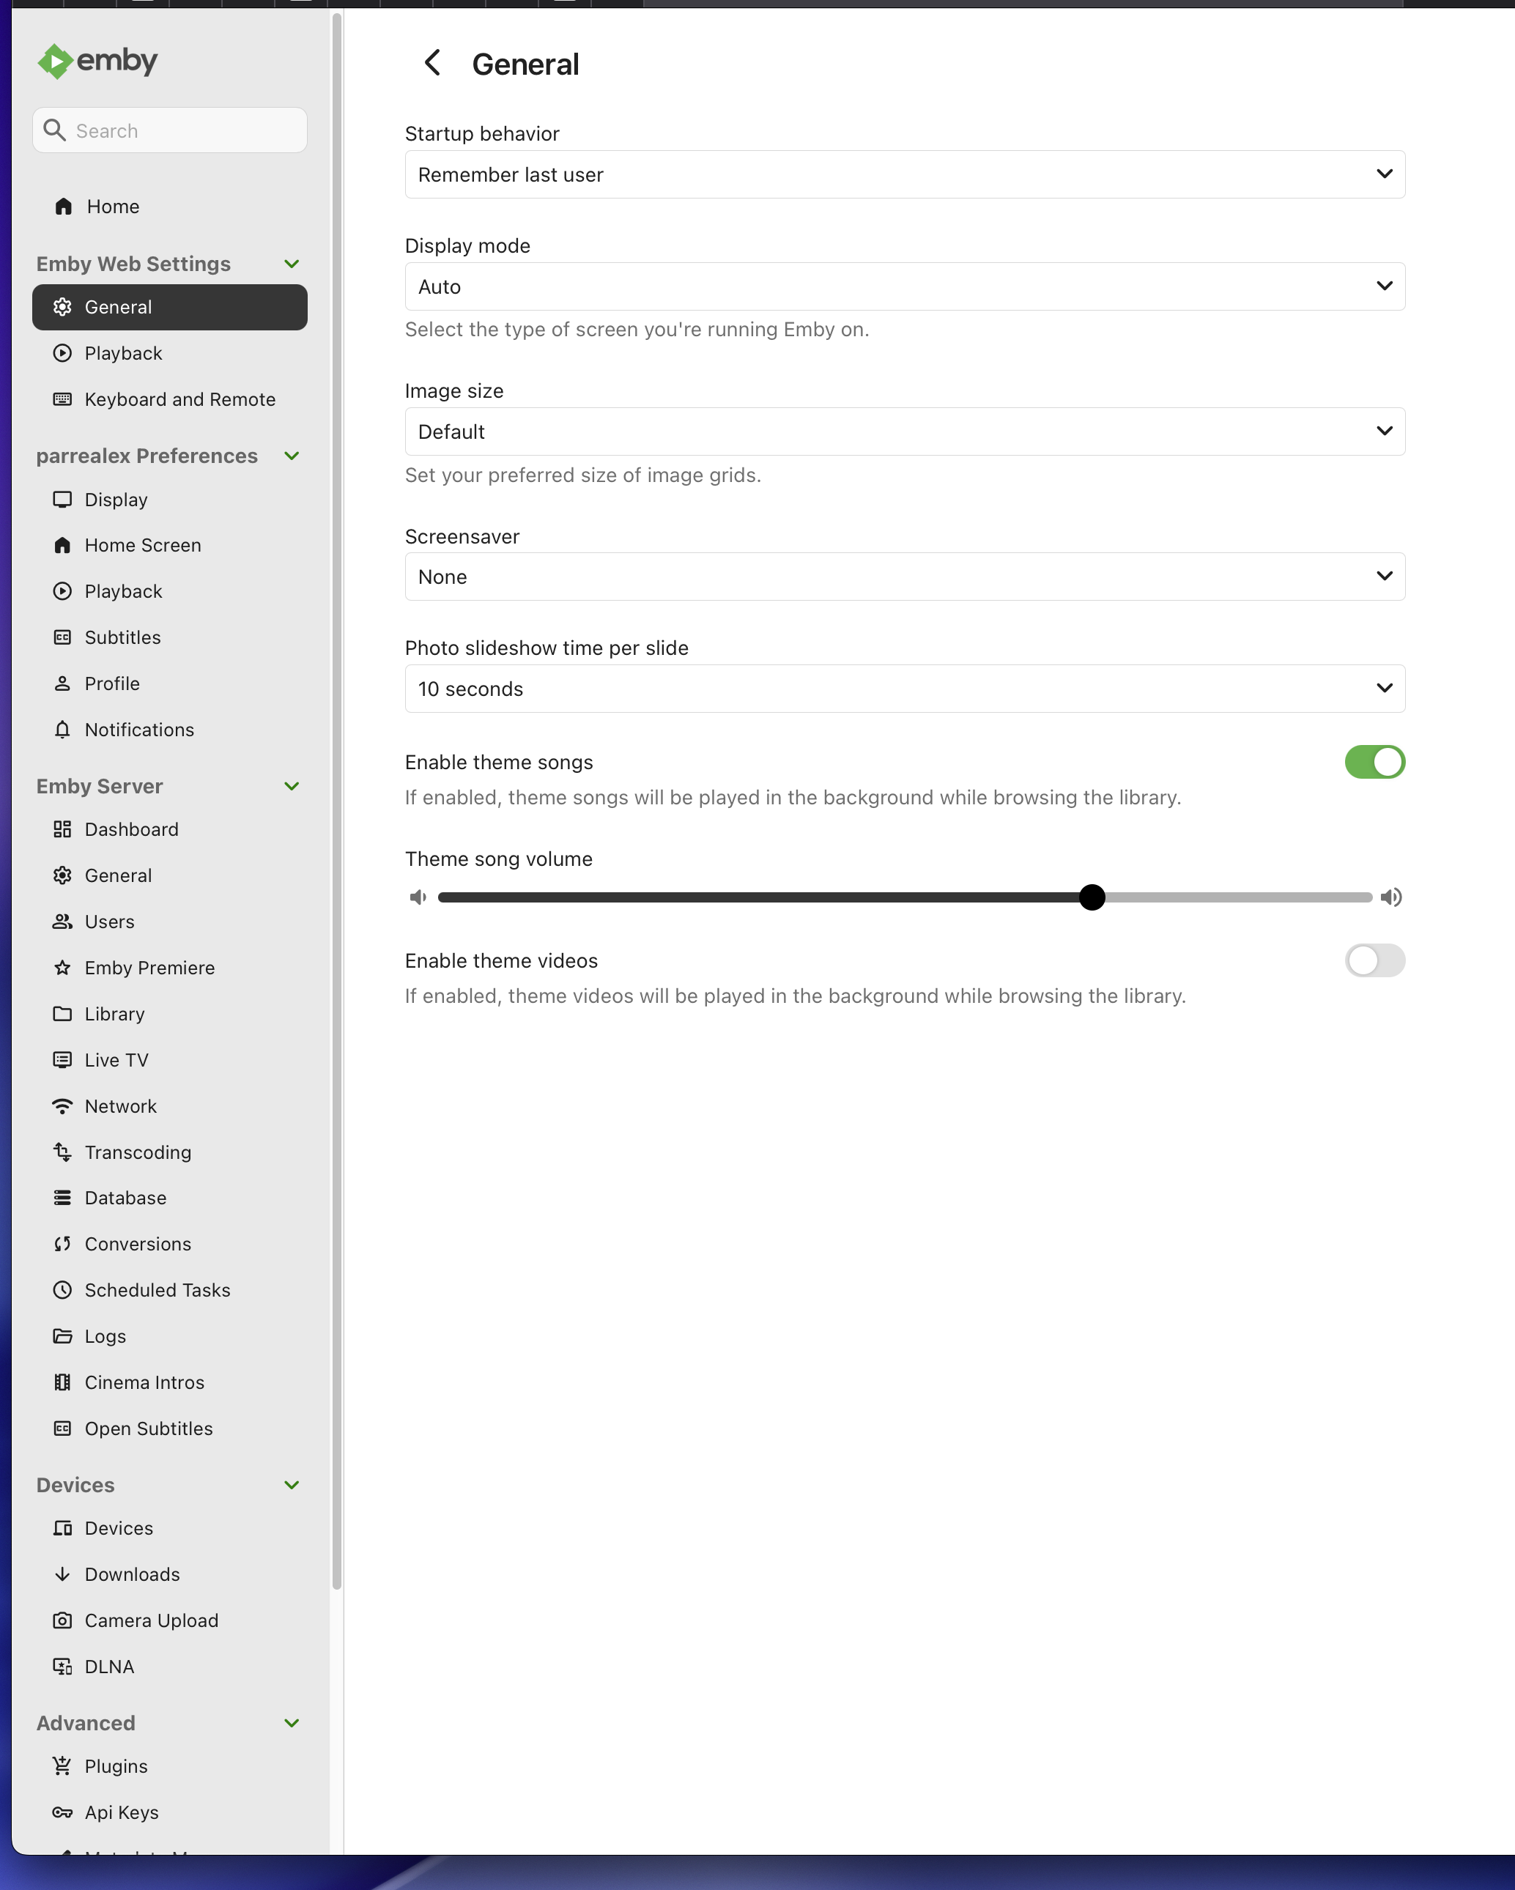Screen dimensions: 1515x1890
Task: Open the Startup behavior dropdown
Action: tap(904, 174)
